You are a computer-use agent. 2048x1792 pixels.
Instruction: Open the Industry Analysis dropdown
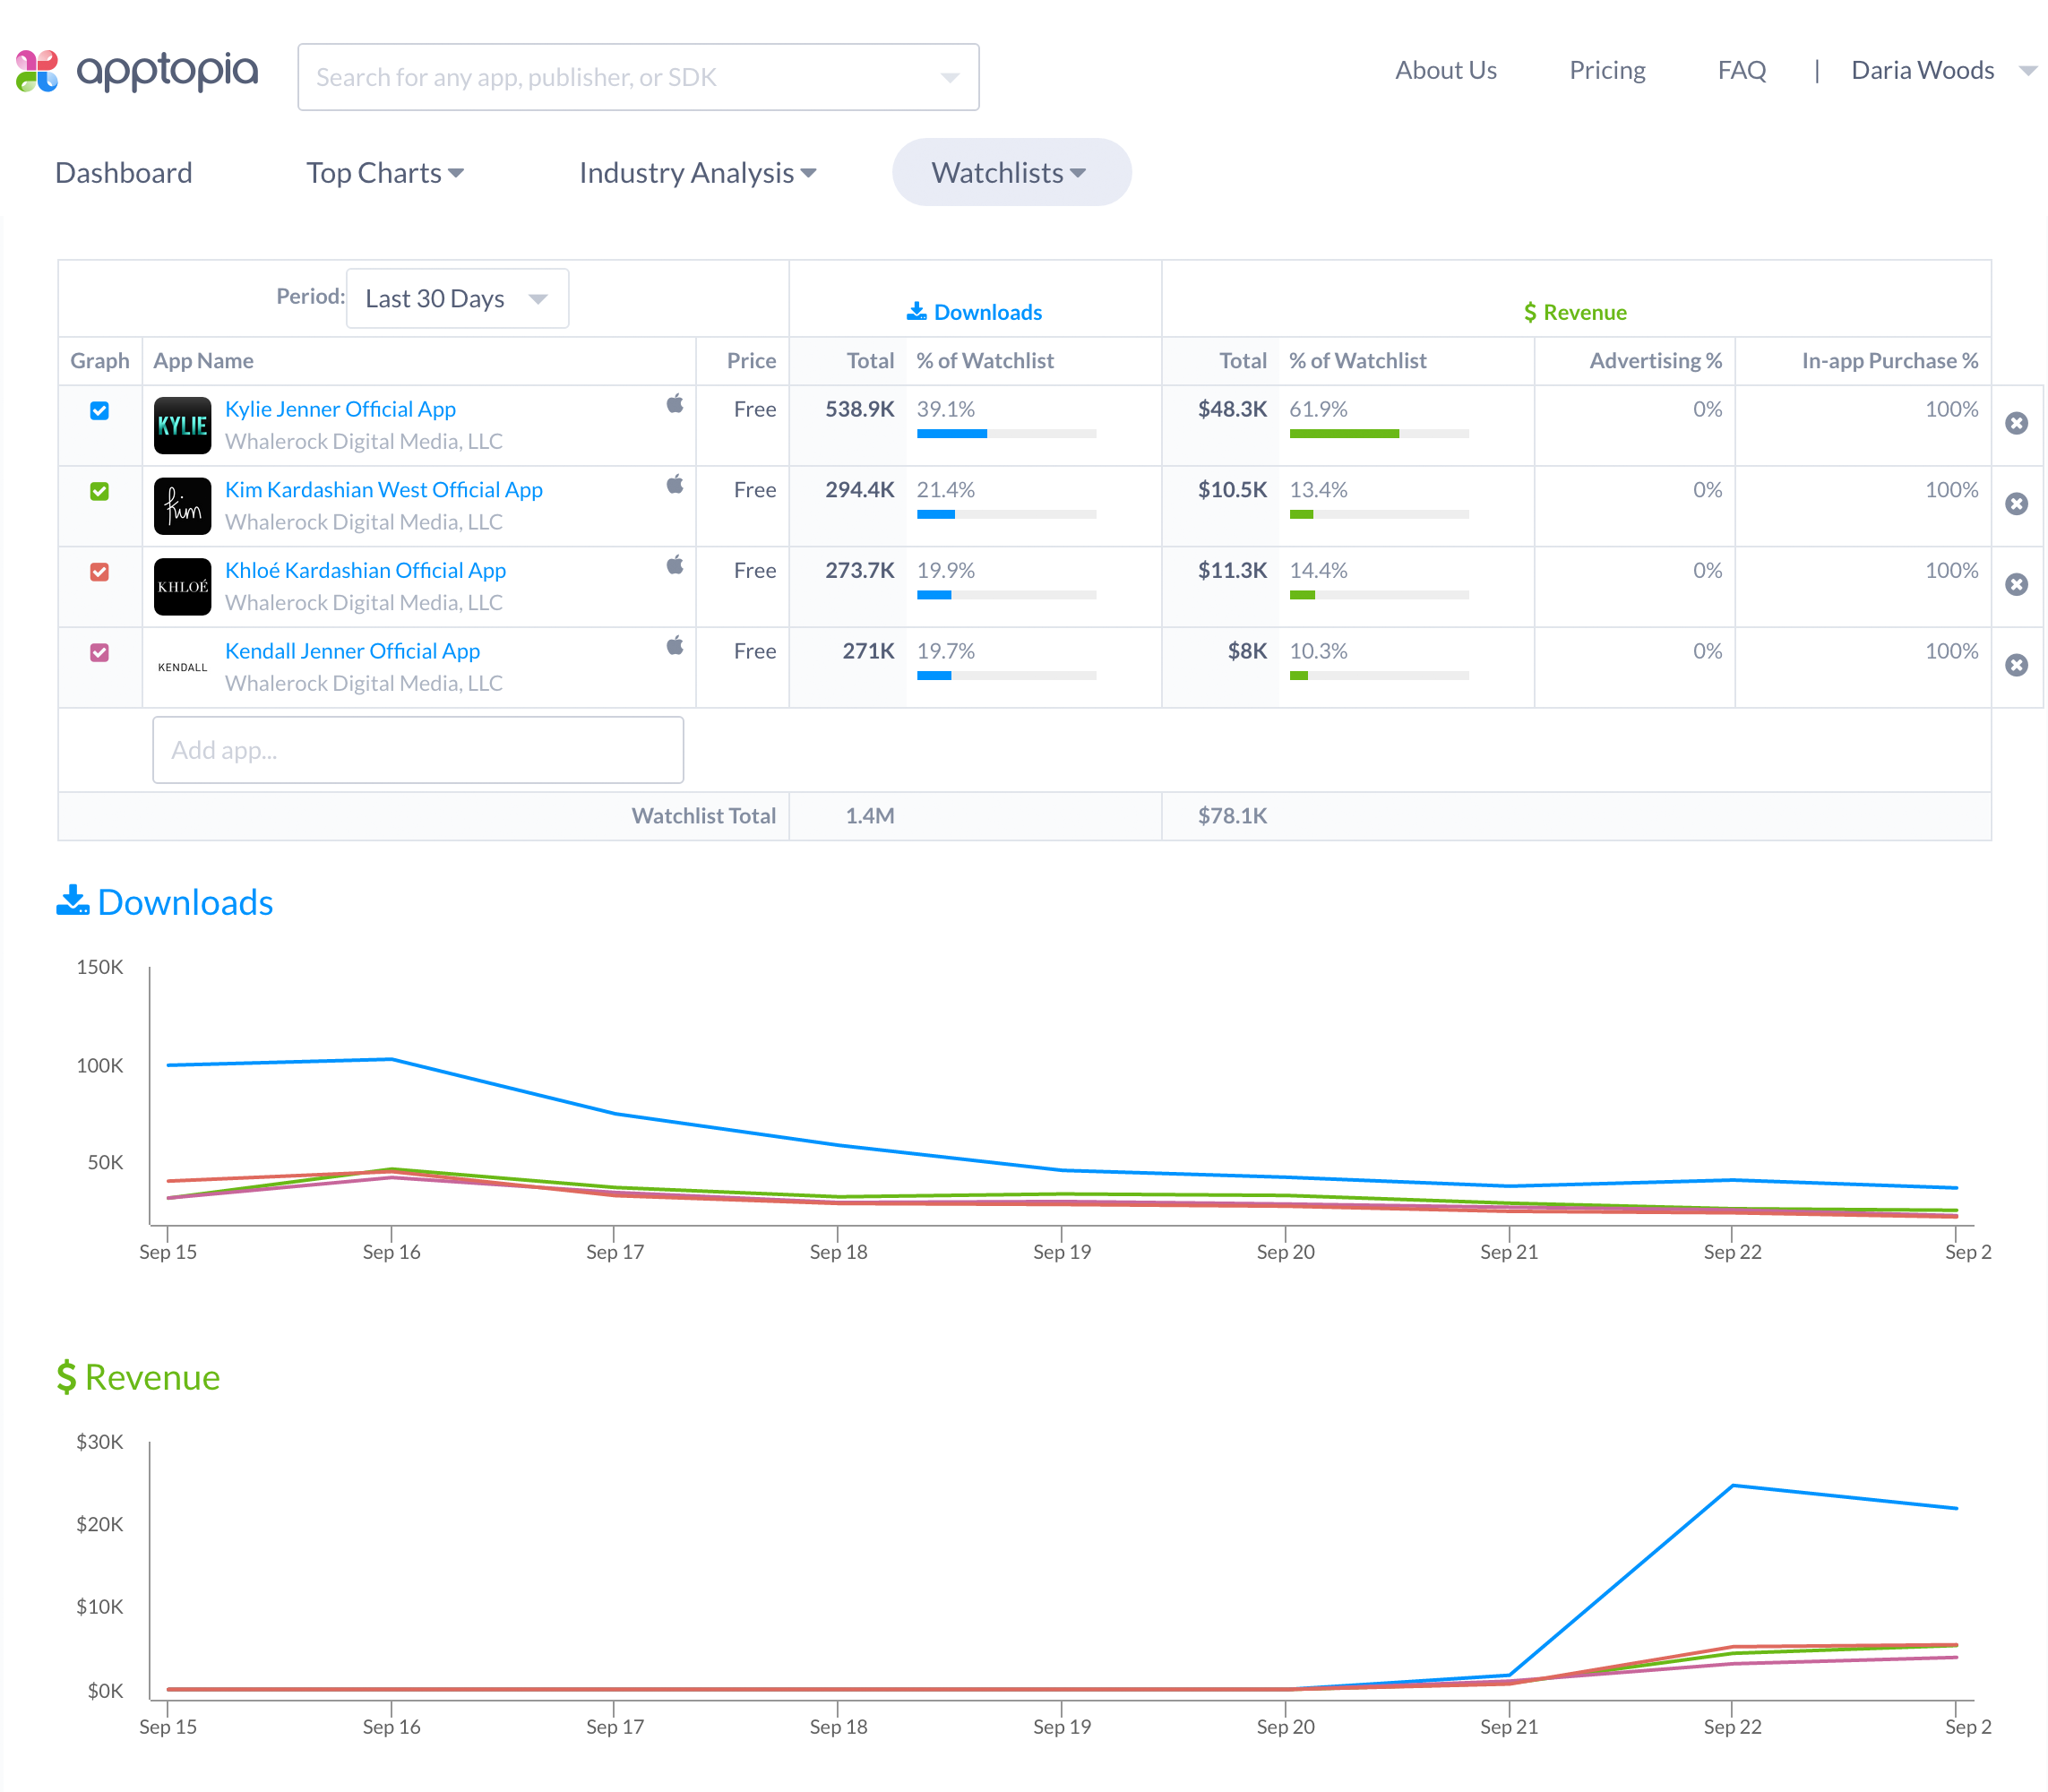[x=697, y=172]
